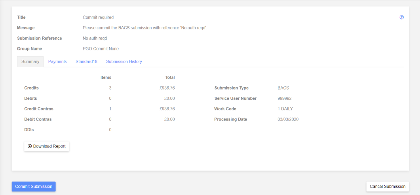Click the Credits total £936.76
The width and height of the screenshot is (420, 195).
167,88
